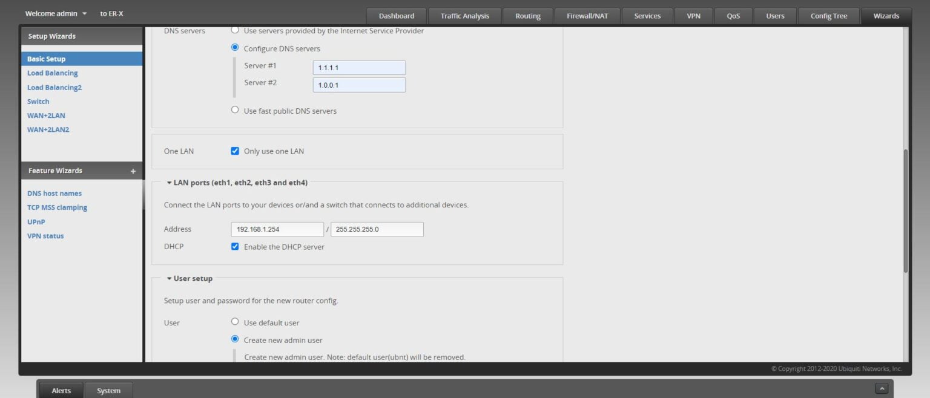Click the Setup Wizards header

82,36
